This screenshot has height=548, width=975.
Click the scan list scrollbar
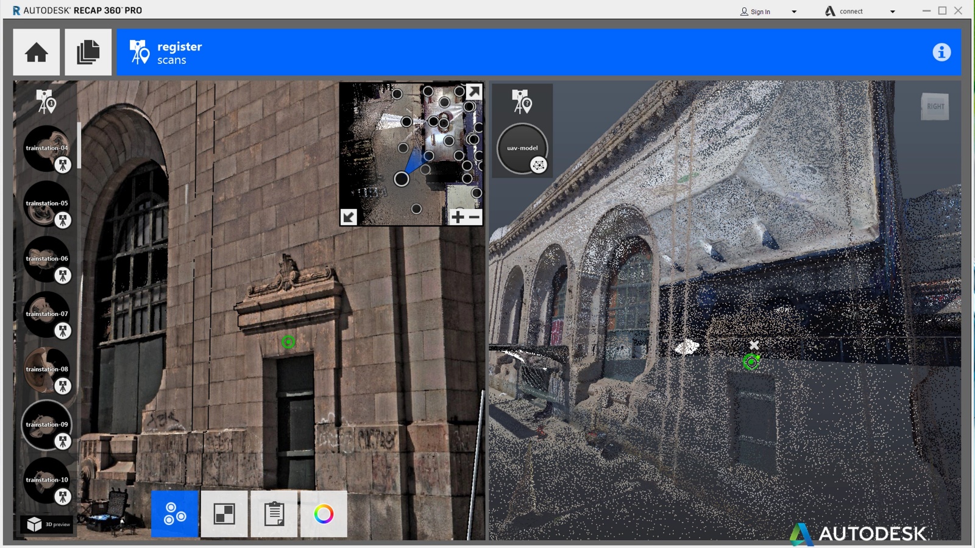pyautogui.click(x=79, y=146)
